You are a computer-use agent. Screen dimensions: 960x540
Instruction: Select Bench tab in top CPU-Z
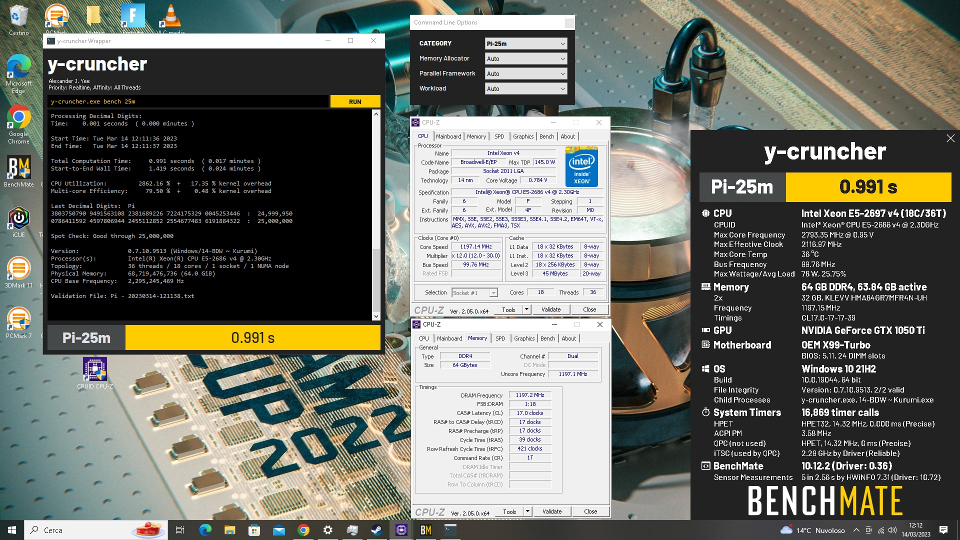tap(546, 136)
